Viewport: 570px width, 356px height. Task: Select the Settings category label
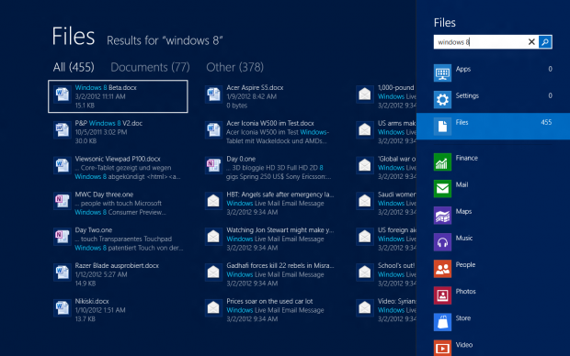pos(467,95)
